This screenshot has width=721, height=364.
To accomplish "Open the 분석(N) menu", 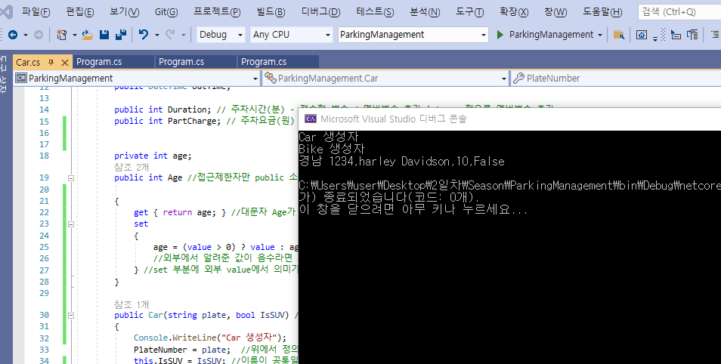I will pyautogui.click(x=425, y=12).
